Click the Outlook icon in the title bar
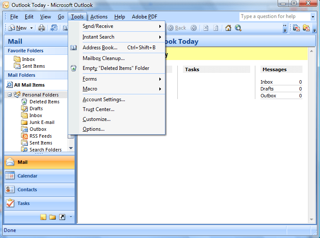 [x=6, y=5]
